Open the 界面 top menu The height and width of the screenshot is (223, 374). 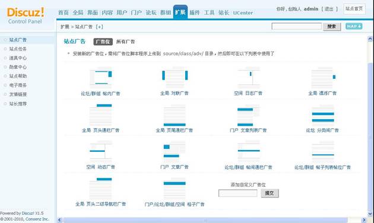click(x=93, y=12)
